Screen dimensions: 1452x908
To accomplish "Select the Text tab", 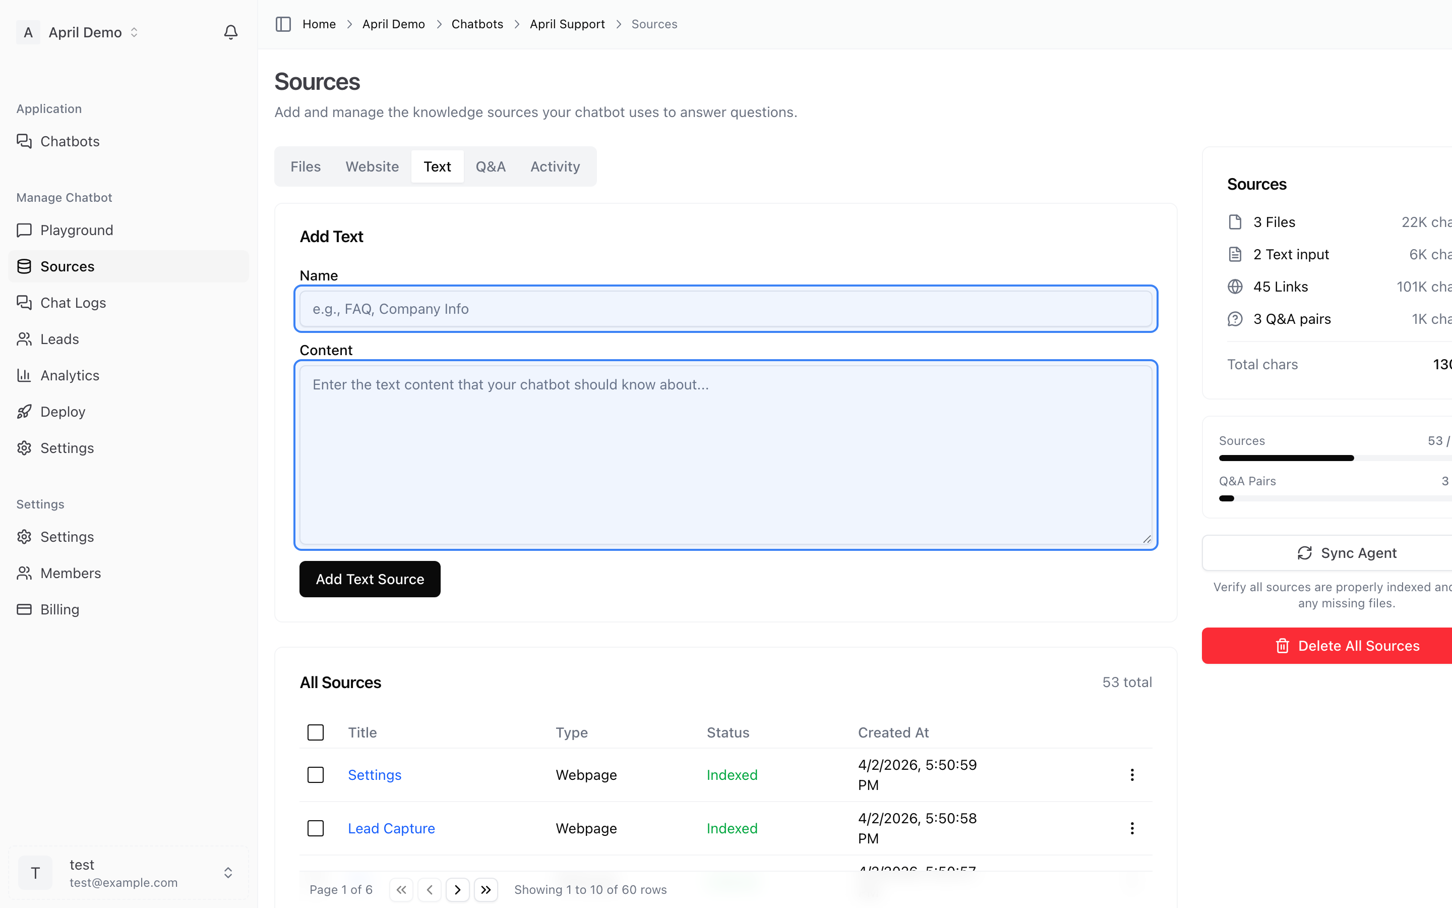I will [438, 166].
